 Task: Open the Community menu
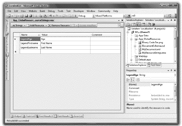click(x=104, y=11)
